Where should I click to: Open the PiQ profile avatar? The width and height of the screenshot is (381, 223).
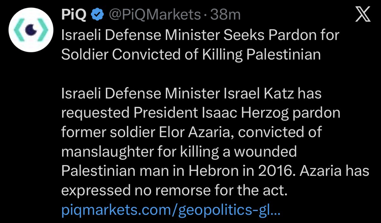point(31,30)
